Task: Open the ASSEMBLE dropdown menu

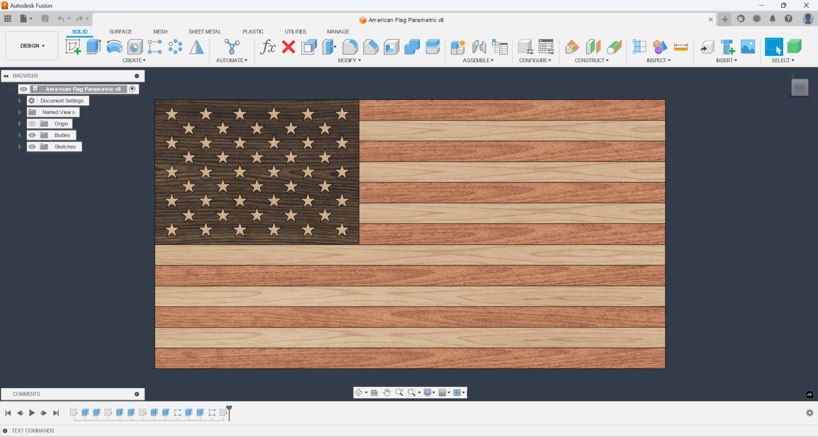Action: (x=478, y=60)
